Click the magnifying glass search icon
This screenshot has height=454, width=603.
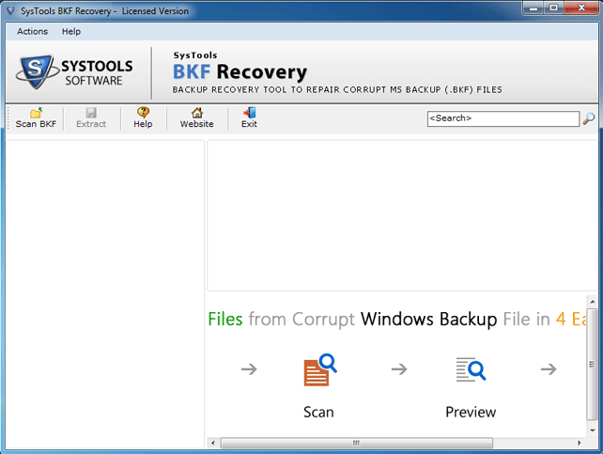(588, 118)
